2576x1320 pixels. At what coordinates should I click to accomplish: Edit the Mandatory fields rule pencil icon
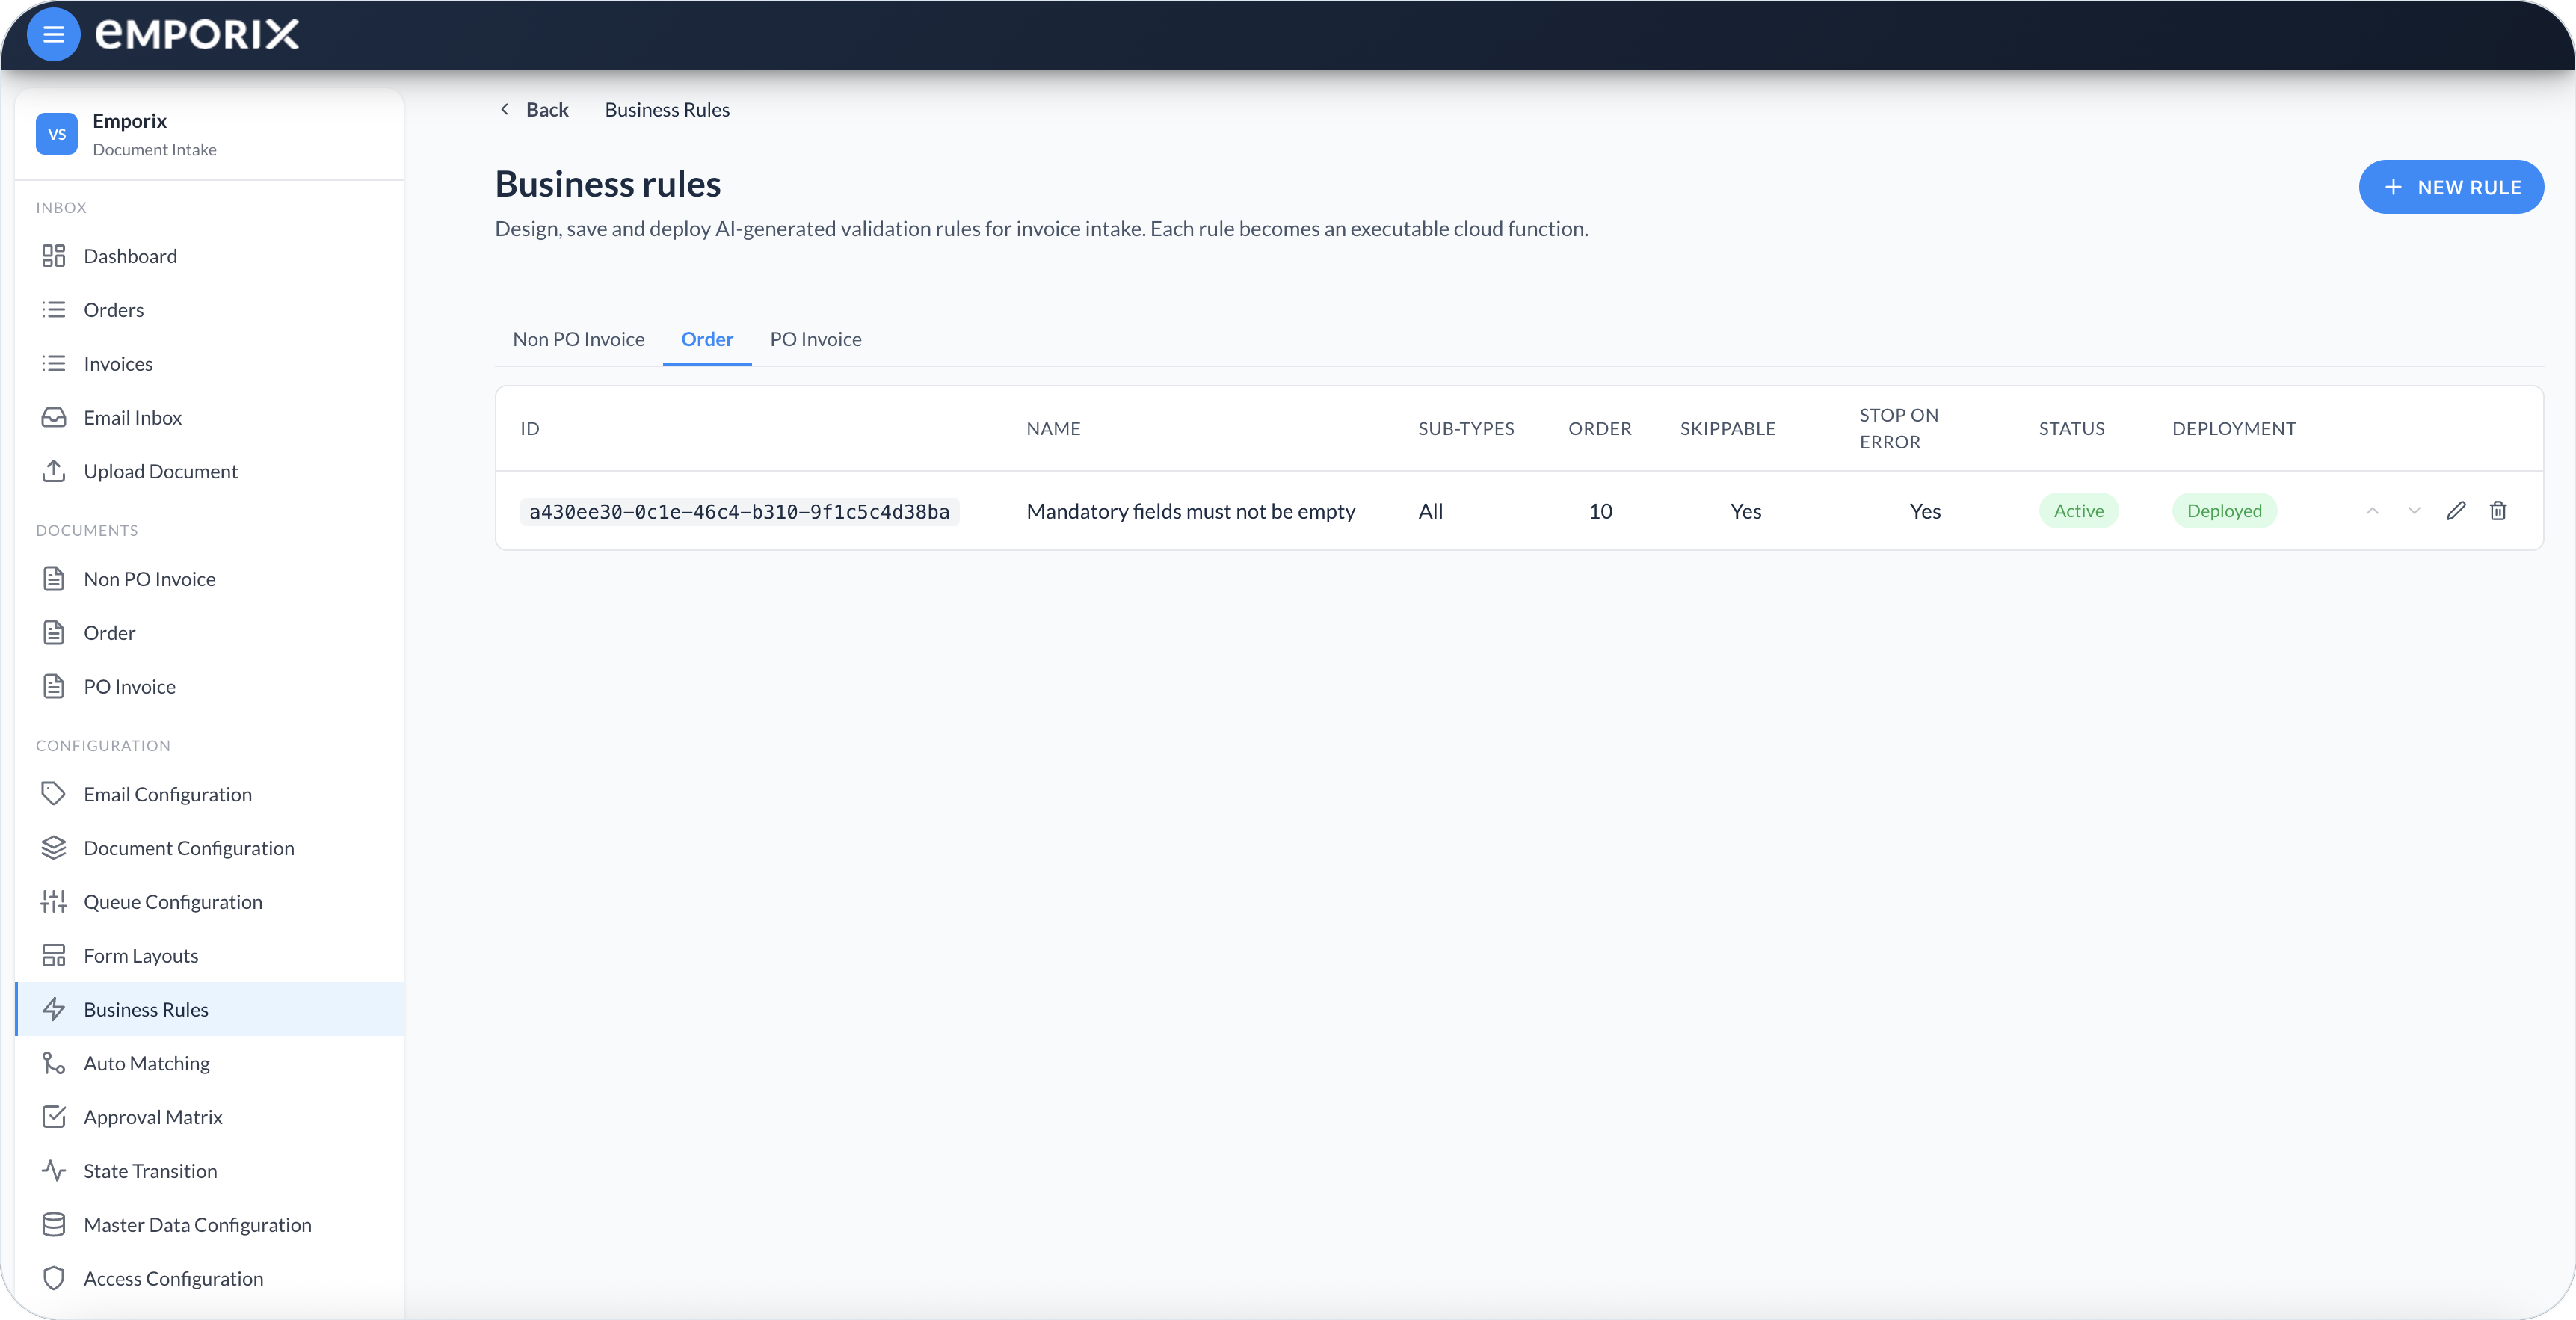[x=2456, y=511]
